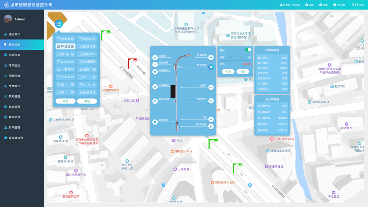Image resolution: width=368 pixels, height=207 pixels.
Task: Check the 井盖监测 checkbox in filter panel
Action: 58,77
